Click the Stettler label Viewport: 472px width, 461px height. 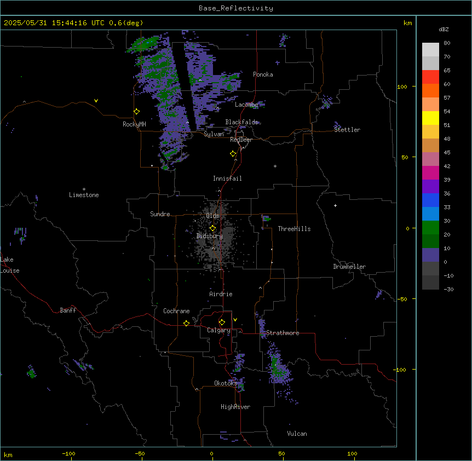(347, 130)
